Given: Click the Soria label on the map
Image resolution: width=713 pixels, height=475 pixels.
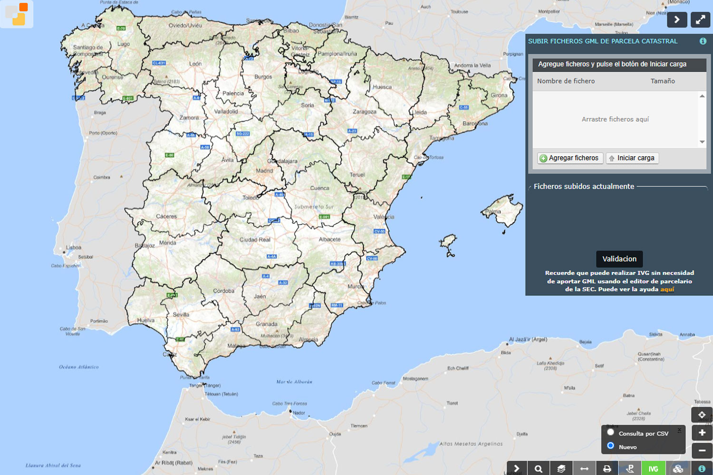Looking at the screenshot, I should point(308,105).
